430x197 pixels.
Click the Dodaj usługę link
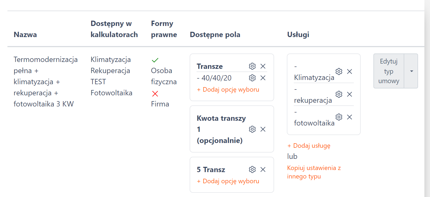click(309, 146)
